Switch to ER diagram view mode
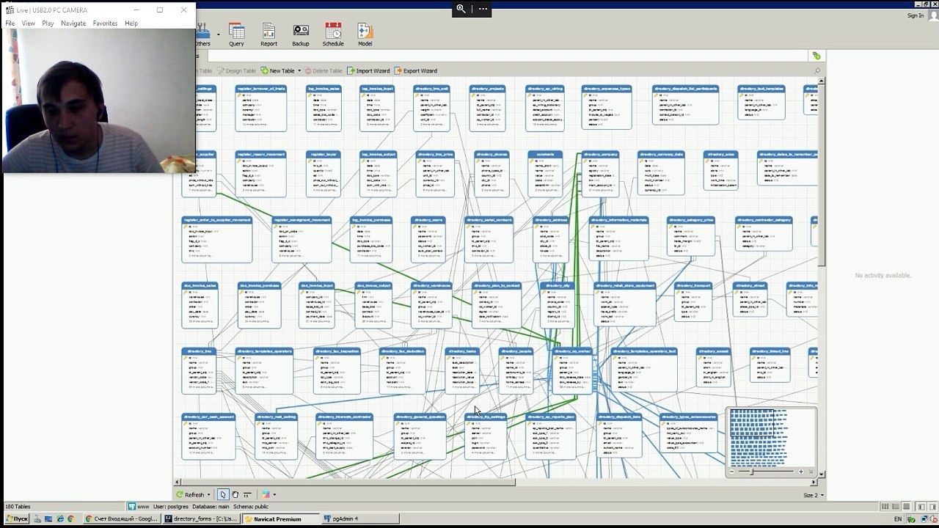 (x=907, y=507)
